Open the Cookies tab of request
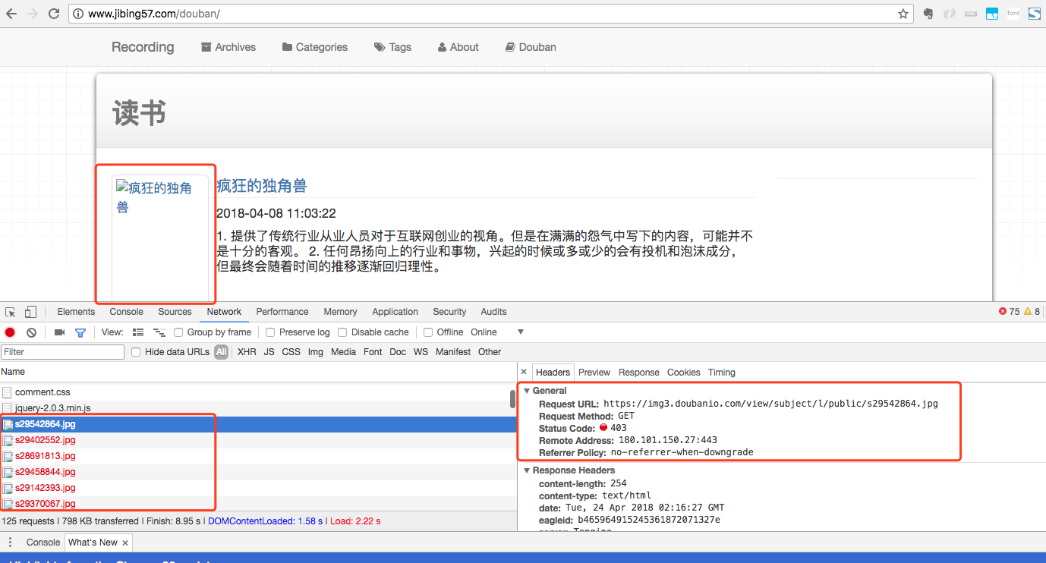 (x=684, y=373)
